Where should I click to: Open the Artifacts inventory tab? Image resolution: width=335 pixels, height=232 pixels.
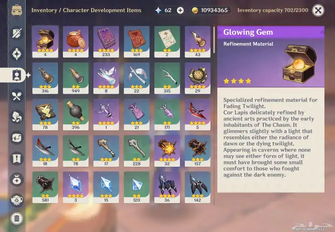point(17,54)
